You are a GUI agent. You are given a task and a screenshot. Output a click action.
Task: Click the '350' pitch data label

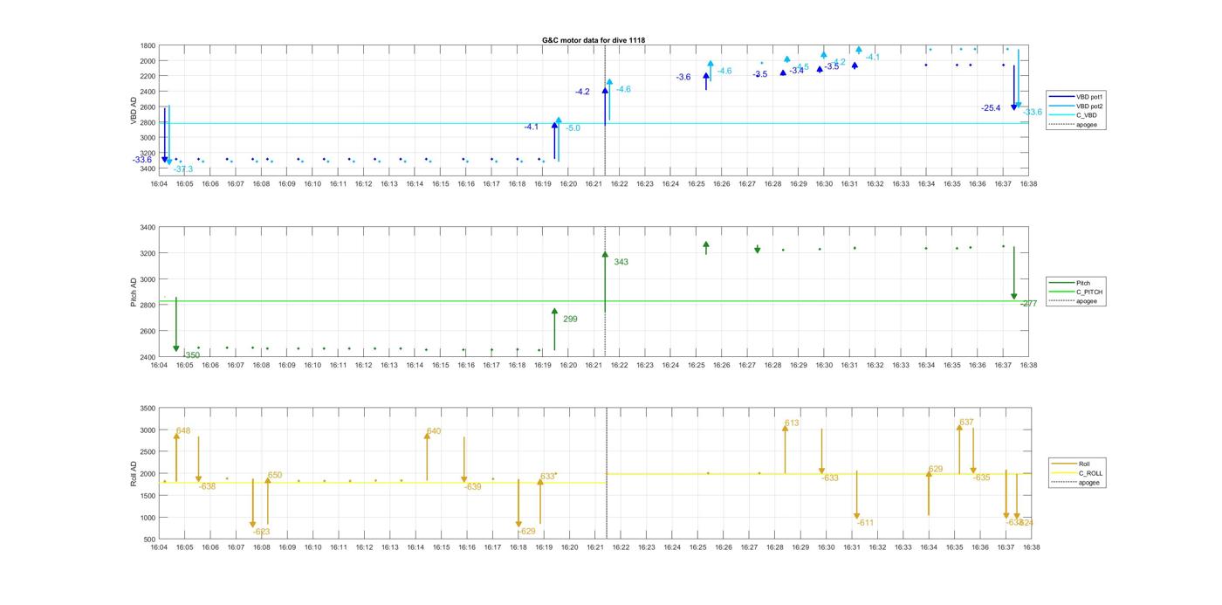[192, 355]
